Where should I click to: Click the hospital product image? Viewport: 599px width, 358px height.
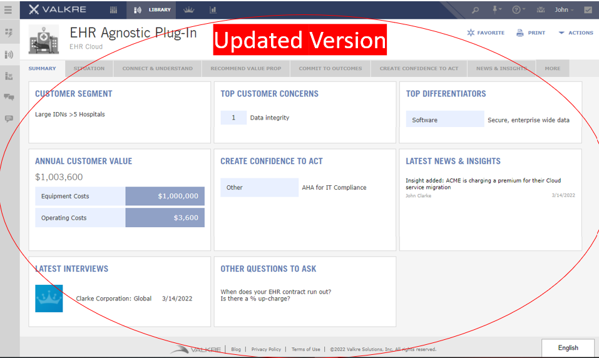pyautogui.click(x=44, y=39)
